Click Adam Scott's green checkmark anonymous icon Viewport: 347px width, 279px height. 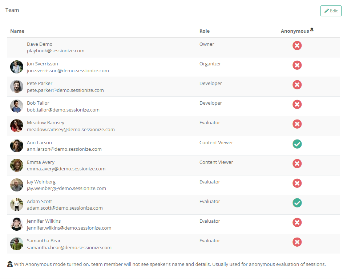(x=297, y=203)
